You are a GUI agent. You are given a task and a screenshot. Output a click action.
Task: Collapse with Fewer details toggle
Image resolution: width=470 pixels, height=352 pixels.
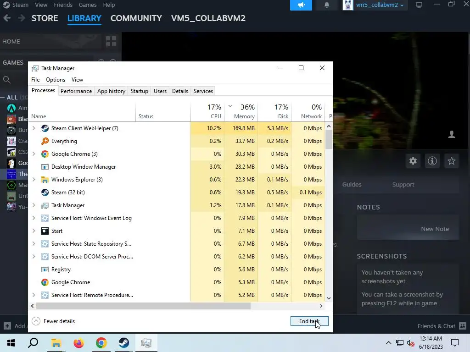click(53, 321)
